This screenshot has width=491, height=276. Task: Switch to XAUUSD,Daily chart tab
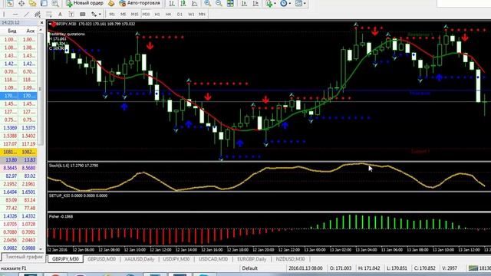(x=140, y=259)
